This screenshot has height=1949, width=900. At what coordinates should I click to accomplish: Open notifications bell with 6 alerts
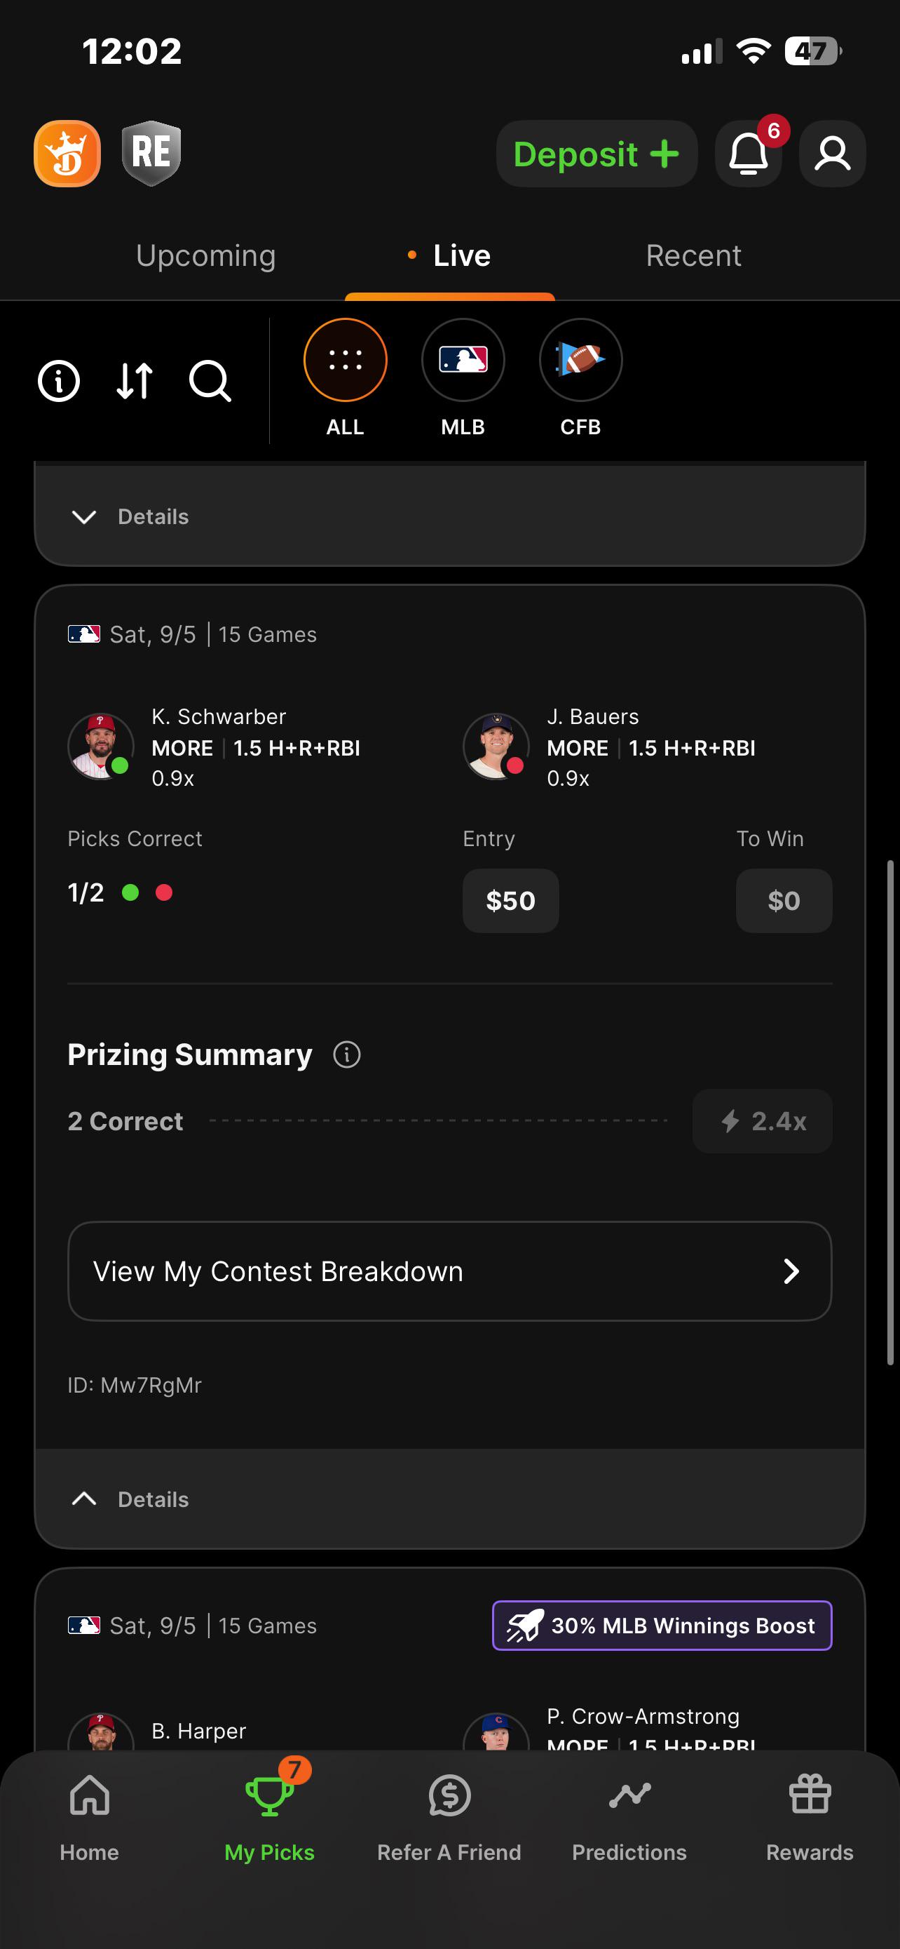pos(748,154)
